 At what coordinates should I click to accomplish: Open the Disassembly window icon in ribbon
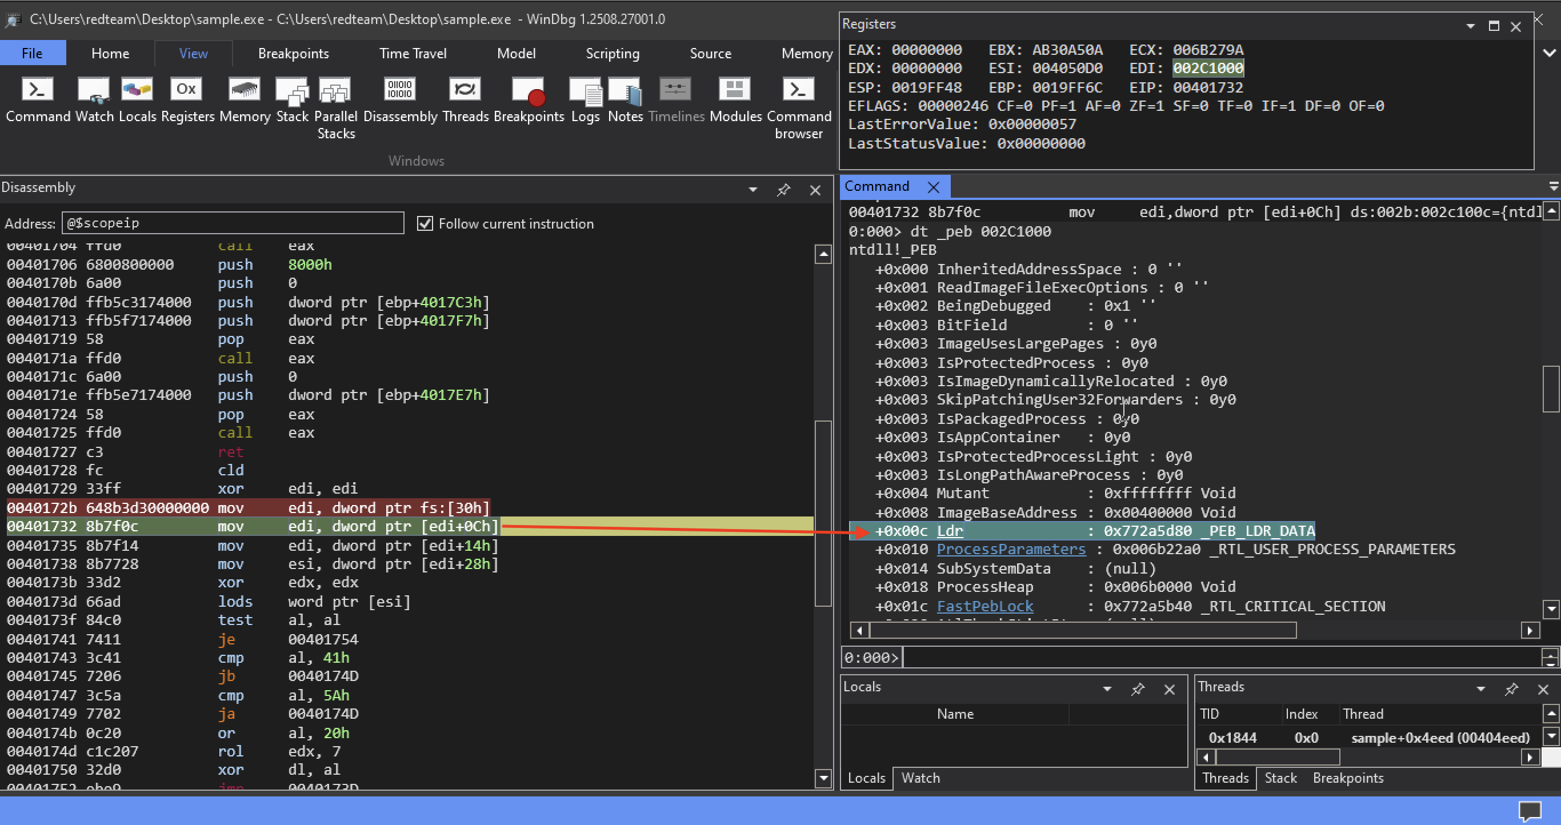[400, 99]
